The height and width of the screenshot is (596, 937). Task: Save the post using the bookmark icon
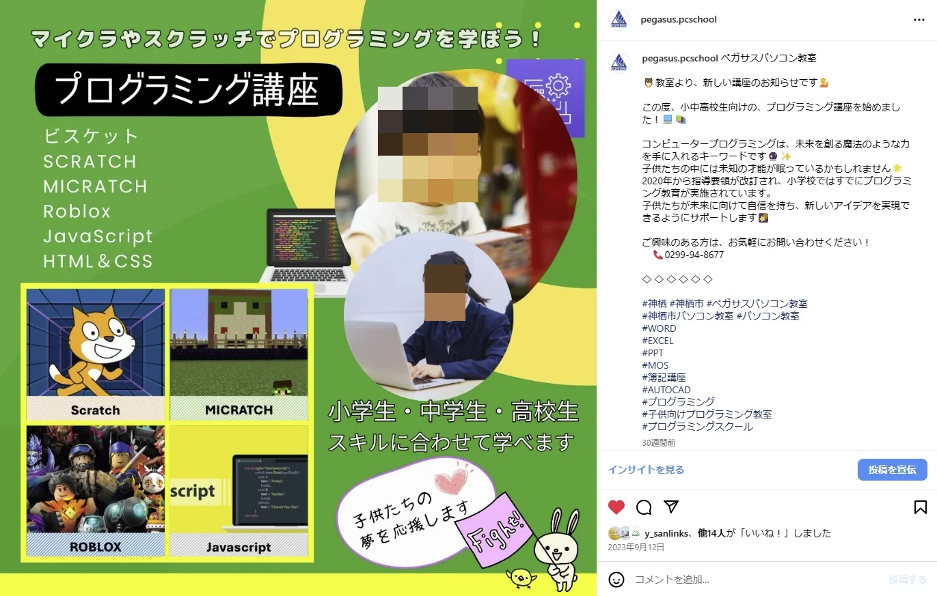[x=921, y=507]
